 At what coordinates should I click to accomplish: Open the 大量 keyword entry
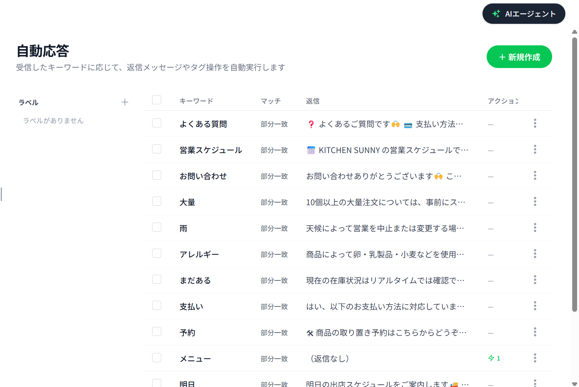[187, 202]
